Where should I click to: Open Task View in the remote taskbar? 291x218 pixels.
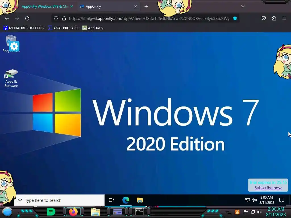pos(111,200)
